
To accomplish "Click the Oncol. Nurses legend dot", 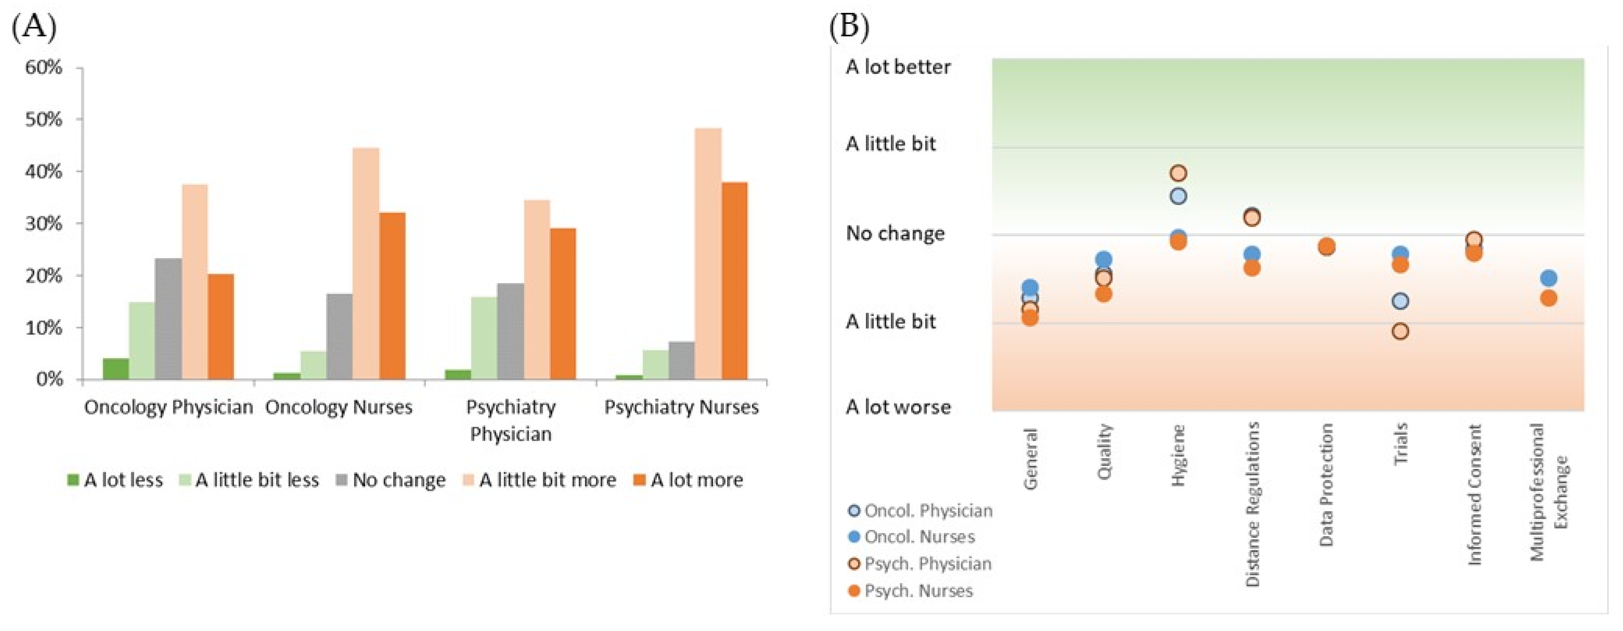I will (854, 537).
